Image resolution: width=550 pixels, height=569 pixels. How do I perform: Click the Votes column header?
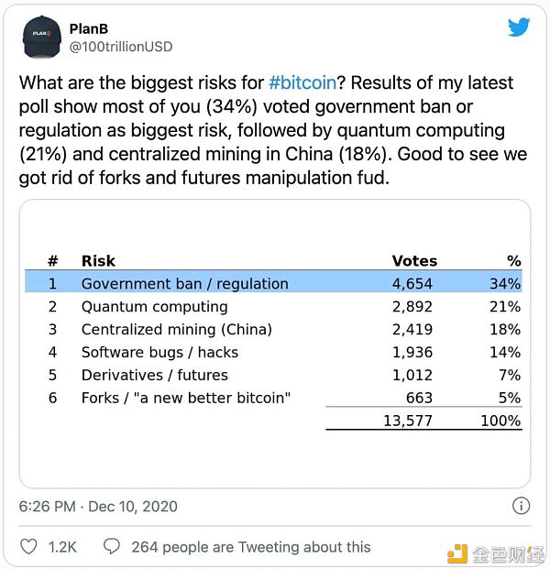pos(414,261)
